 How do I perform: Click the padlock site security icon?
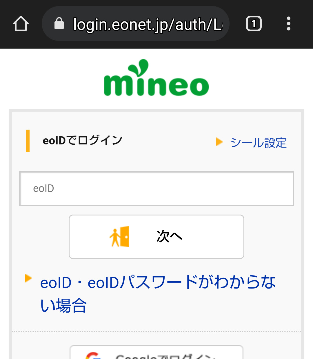pos(59,23)
